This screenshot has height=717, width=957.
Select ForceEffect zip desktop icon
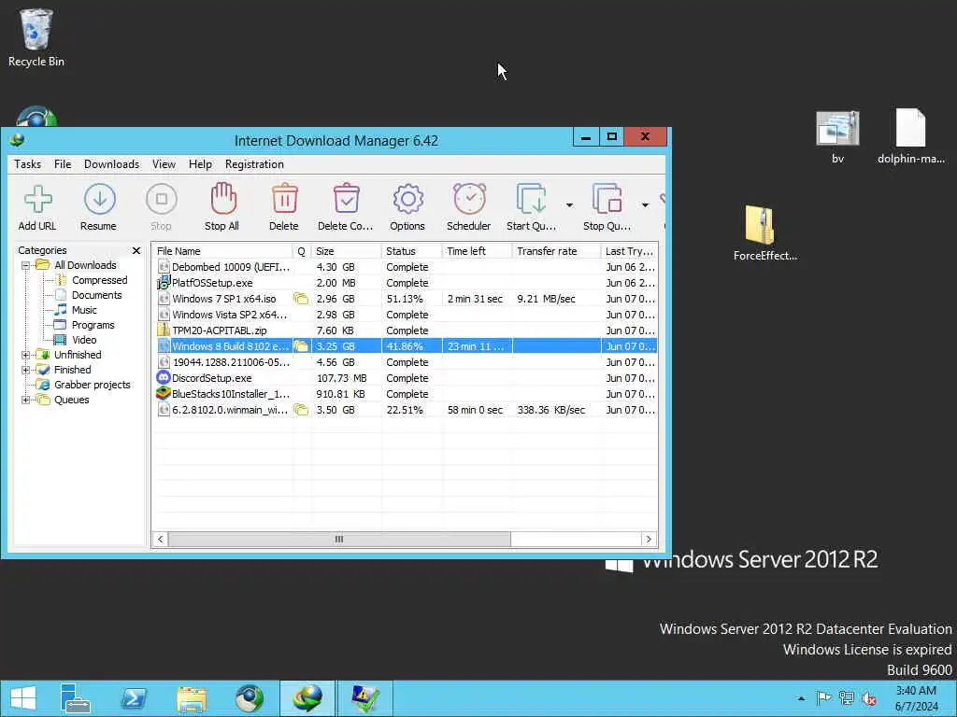(x=764, y=232)
